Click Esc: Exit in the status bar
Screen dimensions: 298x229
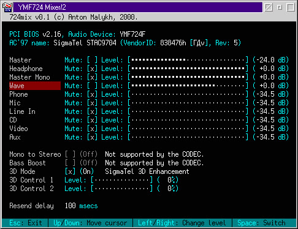[x=26, y=223]
